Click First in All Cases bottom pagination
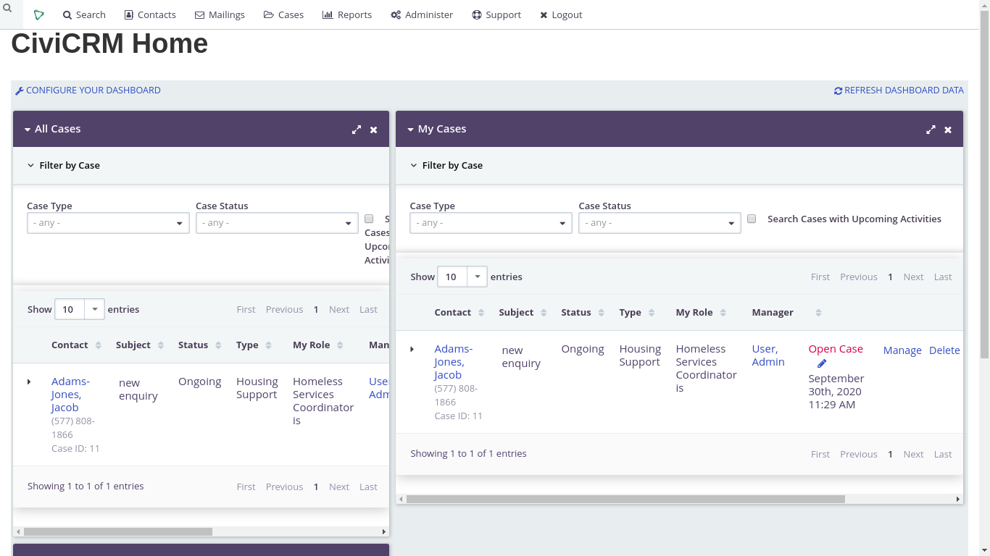This screenshot has width=990, height=556. pyautogui.click(x=246, y=486)
